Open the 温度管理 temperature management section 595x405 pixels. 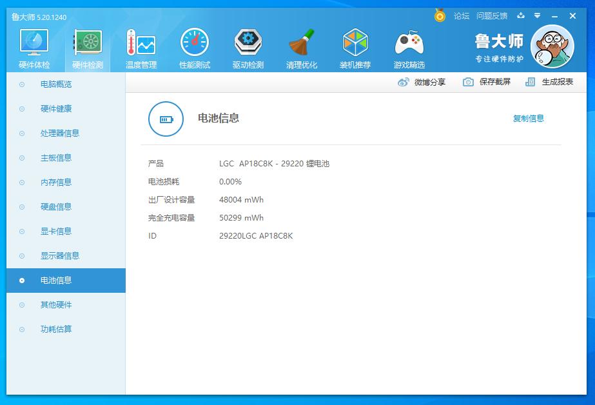click(x=141, y=49)
